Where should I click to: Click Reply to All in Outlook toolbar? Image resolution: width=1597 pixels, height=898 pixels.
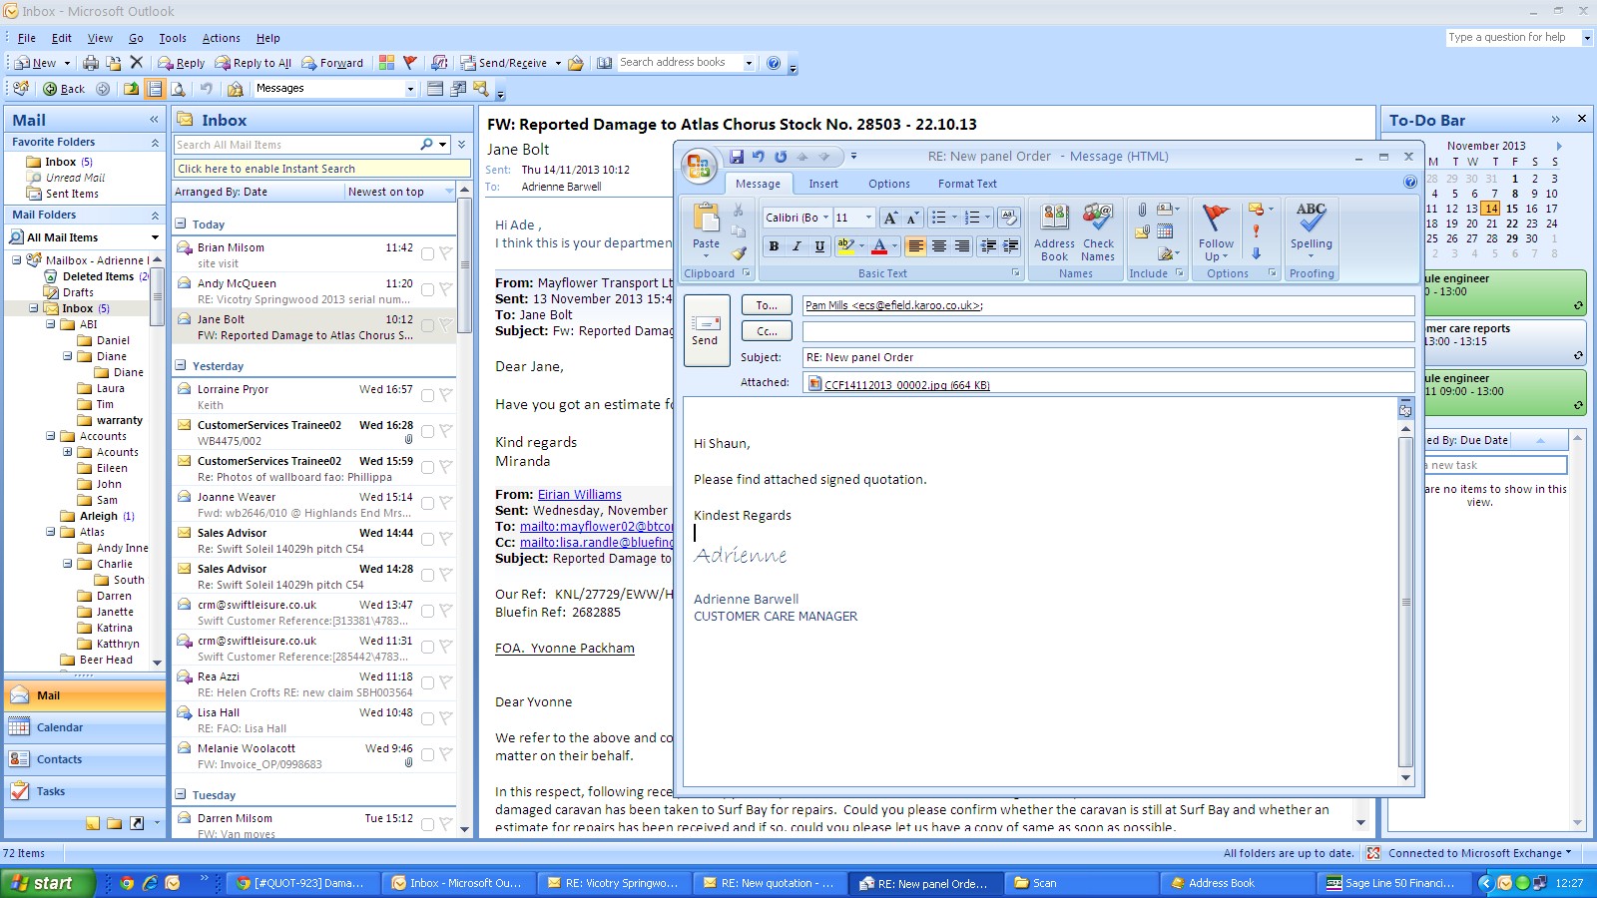(254, 63)
